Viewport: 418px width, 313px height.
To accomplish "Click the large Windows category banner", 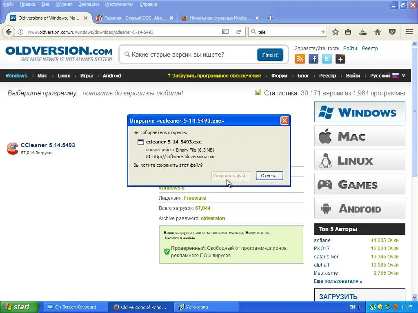I will point(360,112).
